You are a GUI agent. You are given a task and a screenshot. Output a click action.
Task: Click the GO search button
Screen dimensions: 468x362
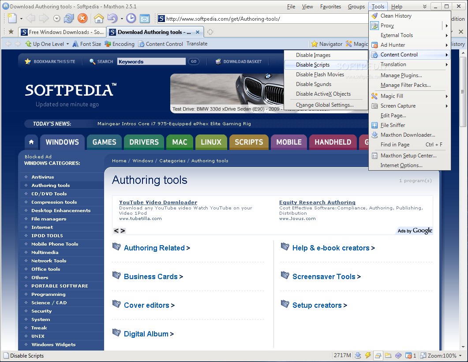(194, 61)
